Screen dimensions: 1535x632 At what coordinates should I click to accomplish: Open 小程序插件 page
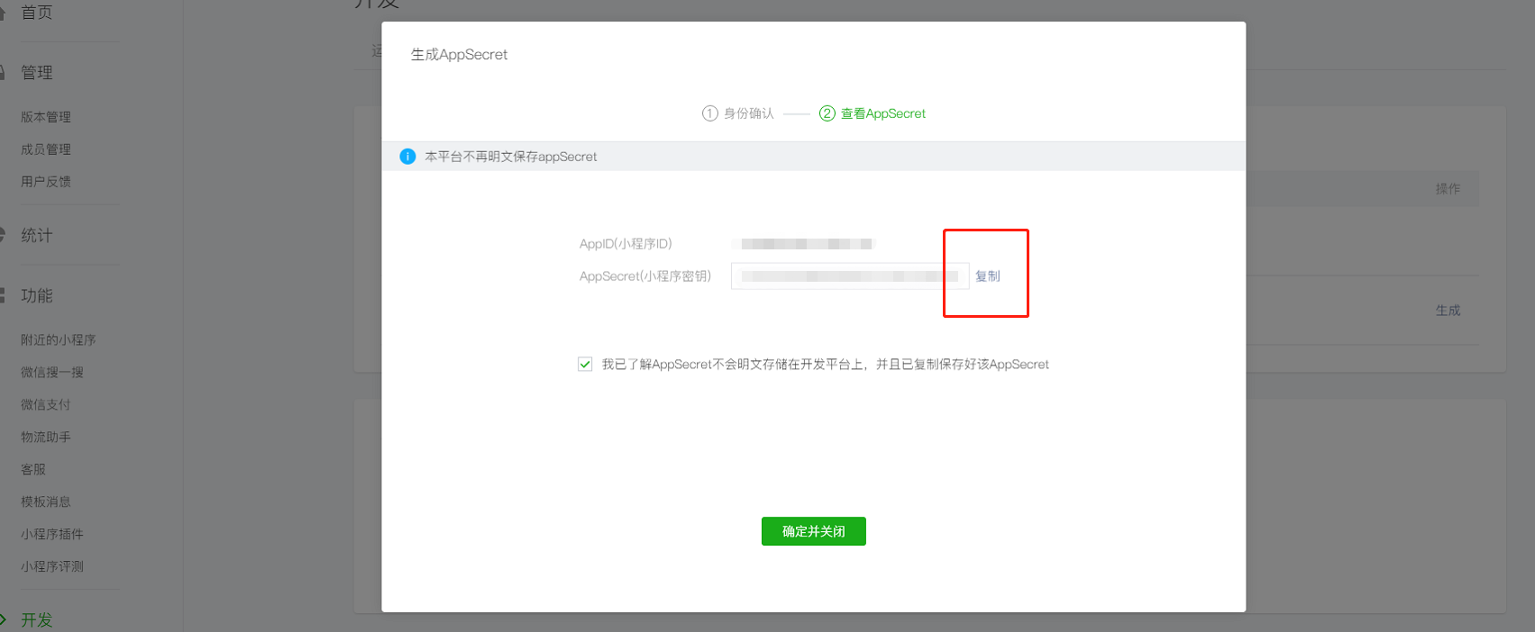point(52,535)
